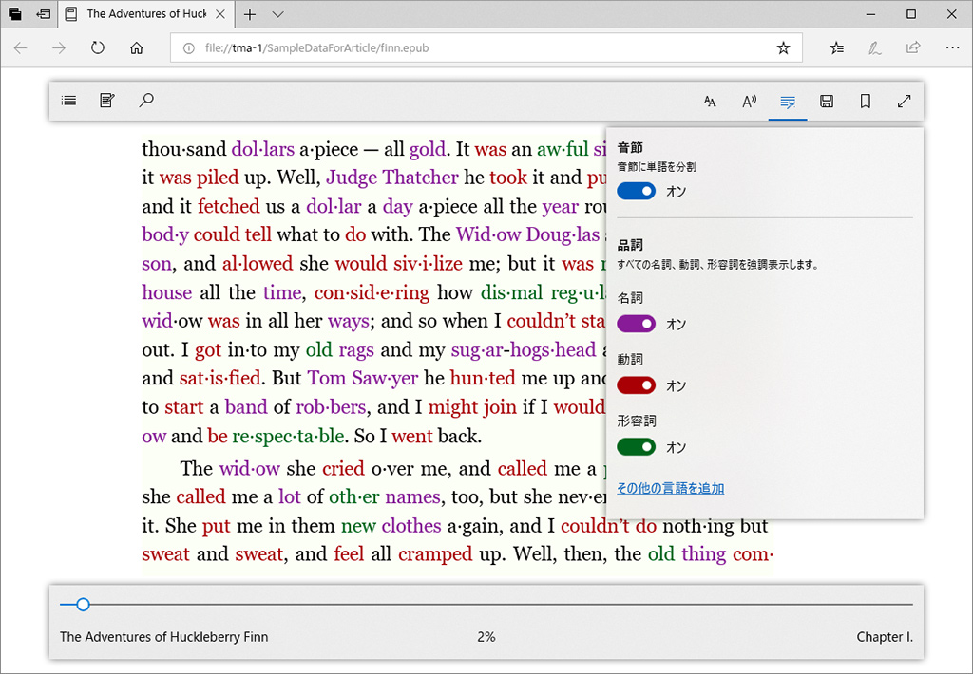
Task: Click the その他の言語を追加 link
Action: coord(670,488)
